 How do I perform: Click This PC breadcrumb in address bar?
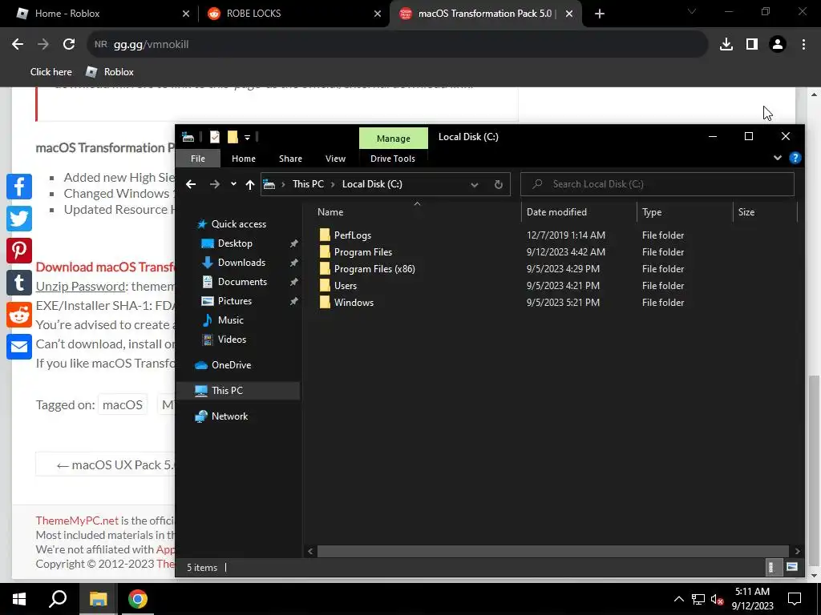tap(308, 184)
